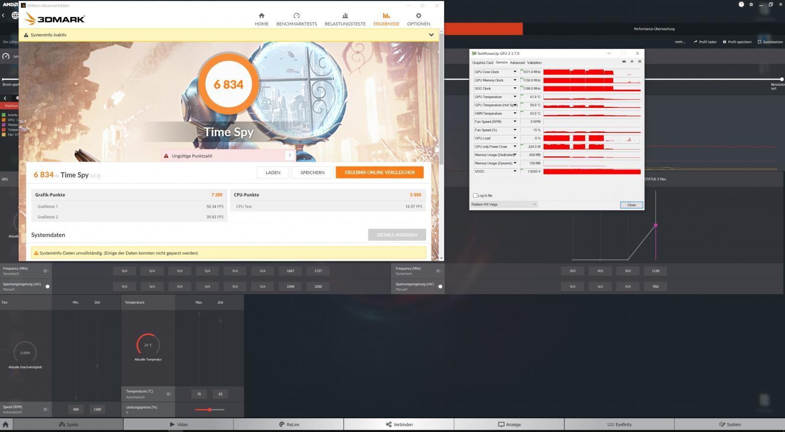The image size is (785, 432).
Task: Open the Belastungstests section in 3DMark
Action: 345,19
